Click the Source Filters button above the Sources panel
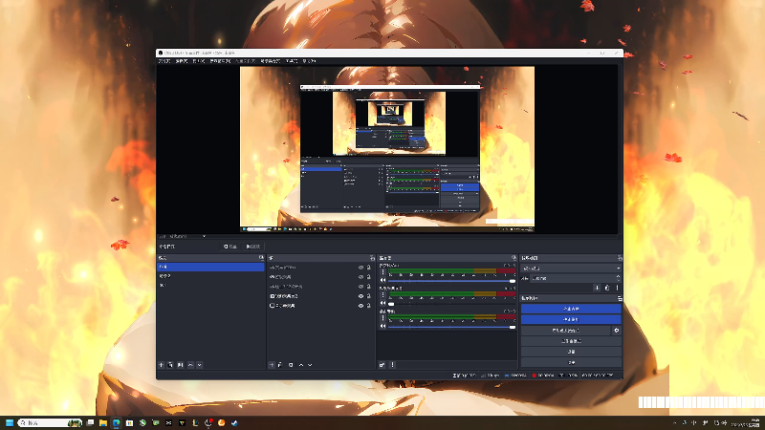 [x=252, y=247]
